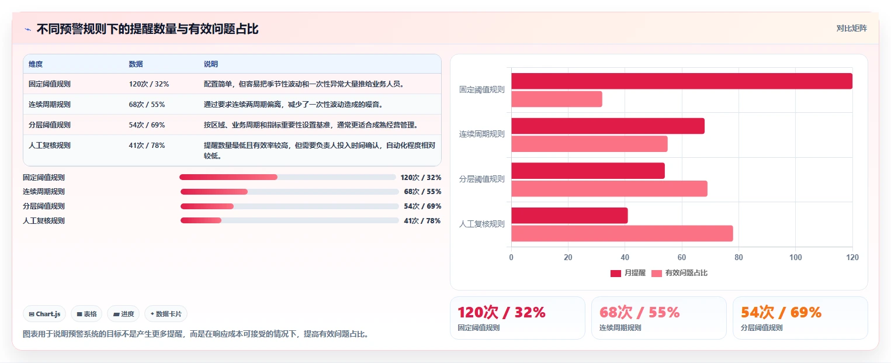
Task: Click the 对比矩阵 label in header
Action: point(852,28)
